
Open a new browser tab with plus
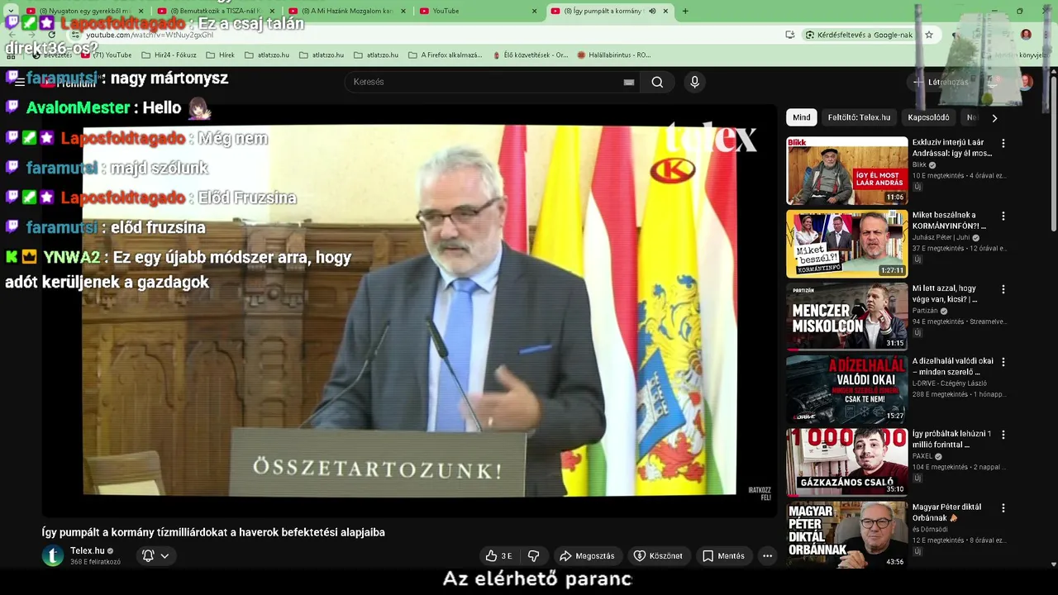pyautogui.click(x=685, y=11)
